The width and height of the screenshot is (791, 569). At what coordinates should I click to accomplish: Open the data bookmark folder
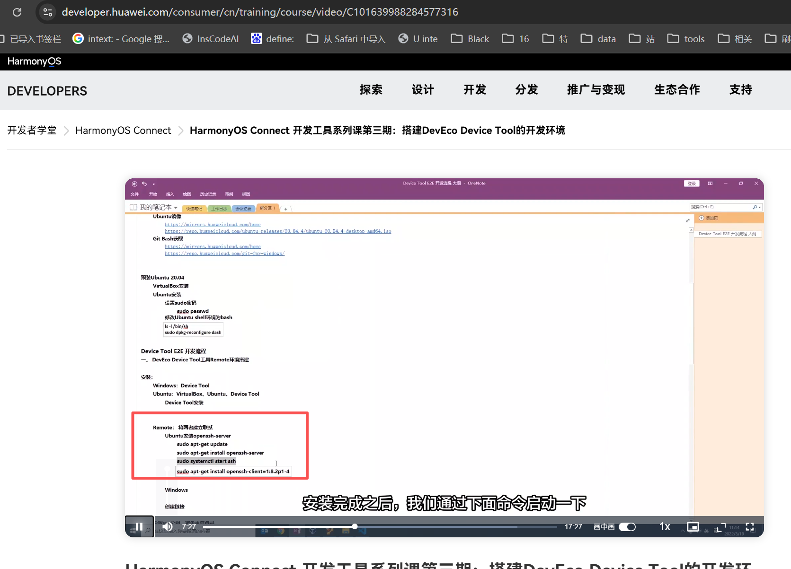point(598,39)
